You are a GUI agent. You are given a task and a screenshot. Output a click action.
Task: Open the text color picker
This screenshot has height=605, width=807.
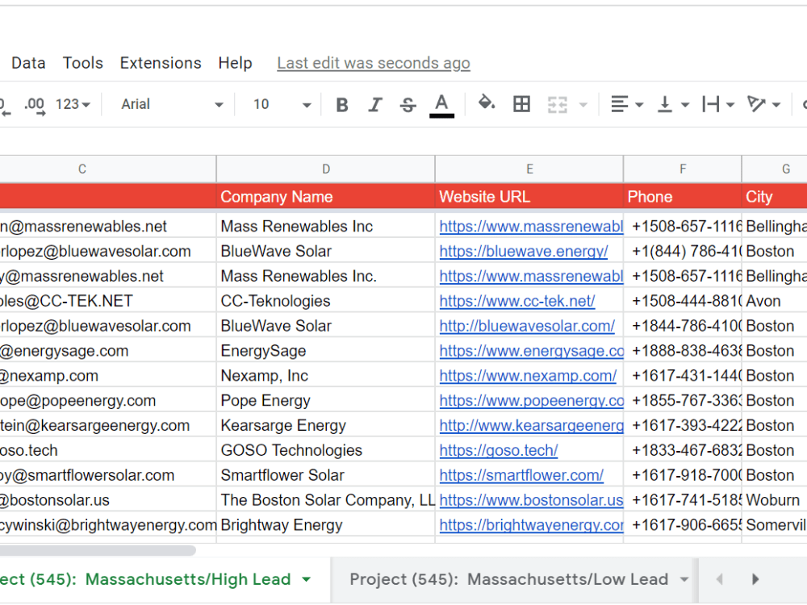(x=441, y=105)
